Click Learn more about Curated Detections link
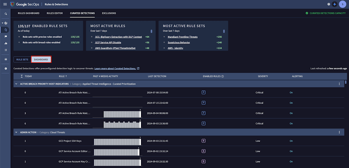Image resolution: width=349 pixels, height=168 pixels. click(115, 68)
